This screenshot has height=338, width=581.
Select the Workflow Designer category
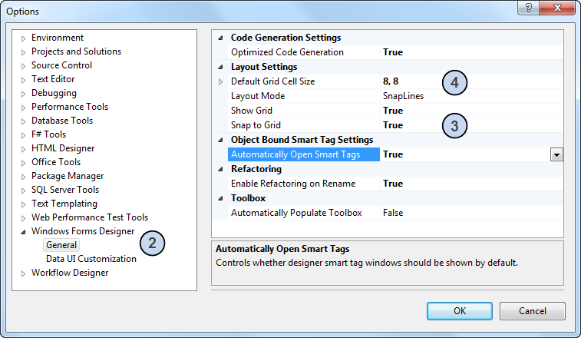(x=70, y=273)
